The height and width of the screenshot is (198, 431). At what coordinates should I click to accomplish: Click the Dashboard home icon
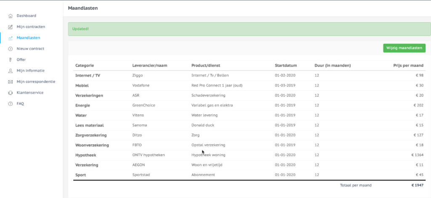[x=11, y=16]
